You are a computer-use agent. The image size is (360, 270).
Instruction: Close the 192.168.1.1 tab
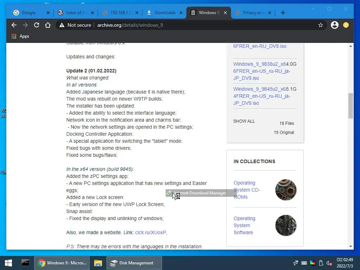pos(137,13)
